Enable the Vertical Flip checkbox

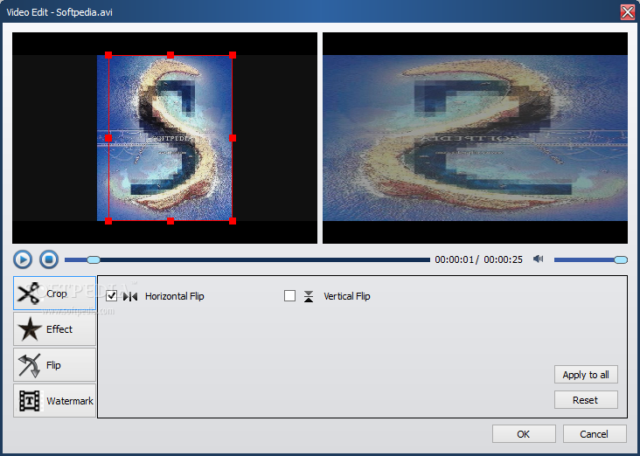(289, 296)
